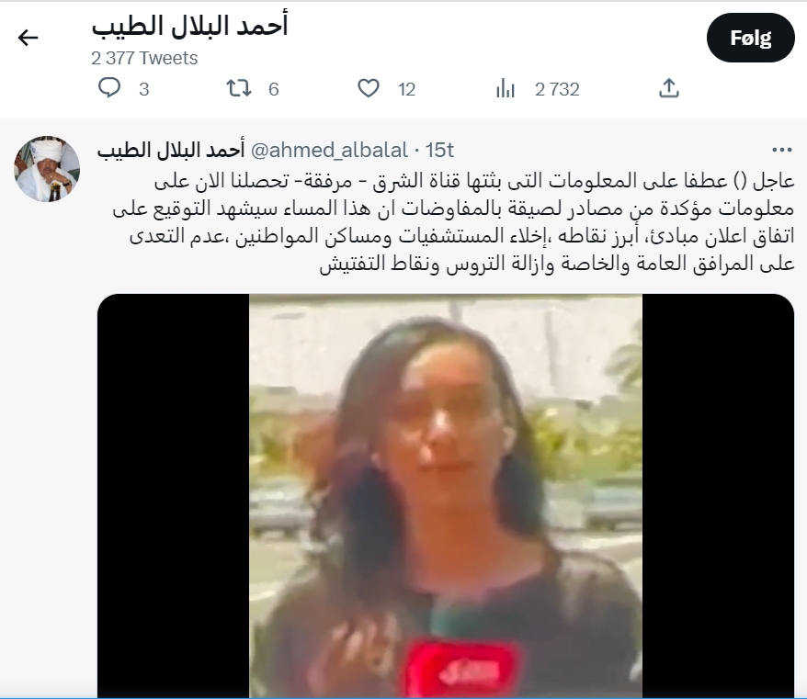
Task: Click the reply speech bubble icon
Action: coord(109,88)
